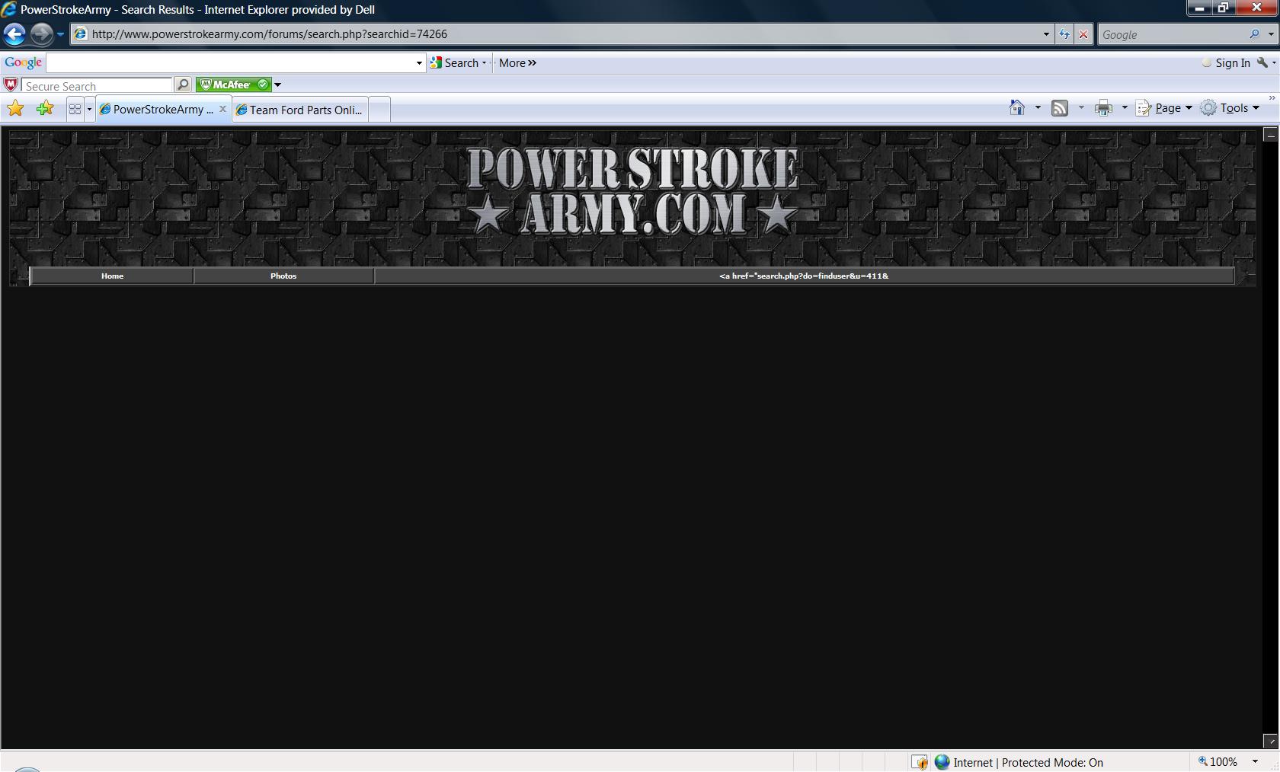Expand command bar overflow chevron
This screenshot has width=1280, height=772.
[x=1272, y=98]
